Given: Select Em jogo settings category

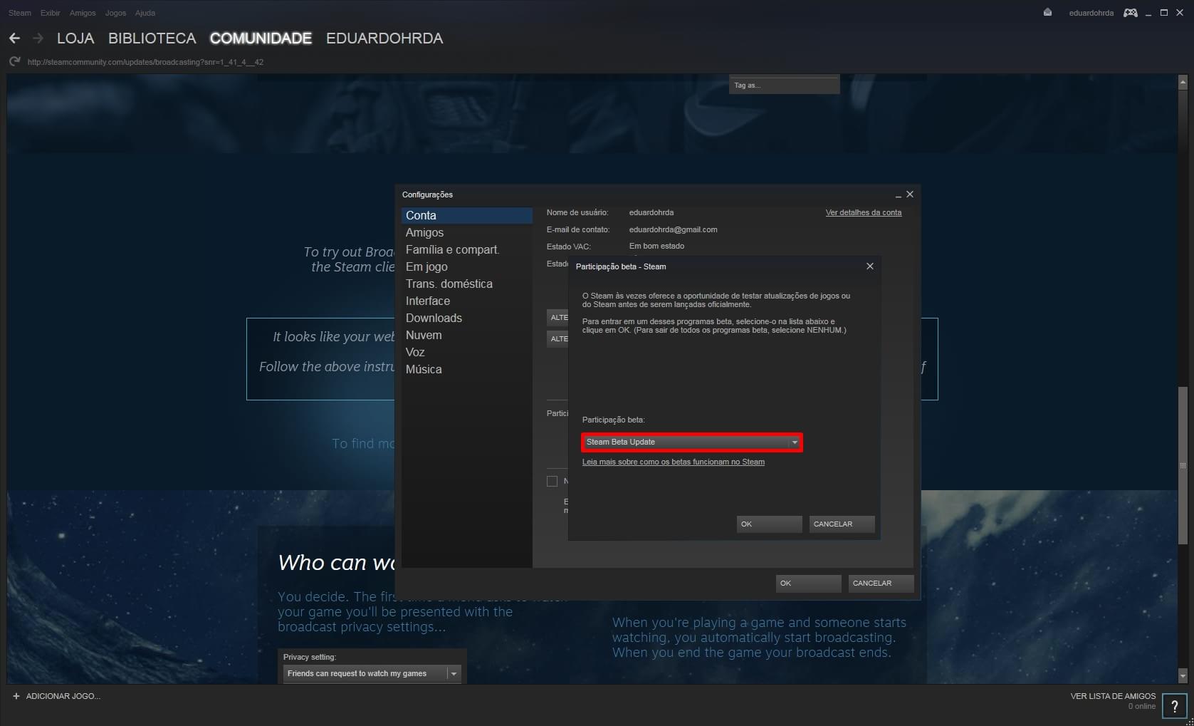Looking at the screenshot, I should (467, 266).
